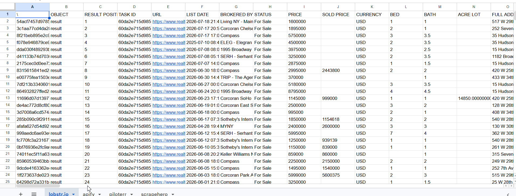The height and width of the screenshot is (196, 516).
Task: Select bath cell with value 4.5
Action: point(440,91)
